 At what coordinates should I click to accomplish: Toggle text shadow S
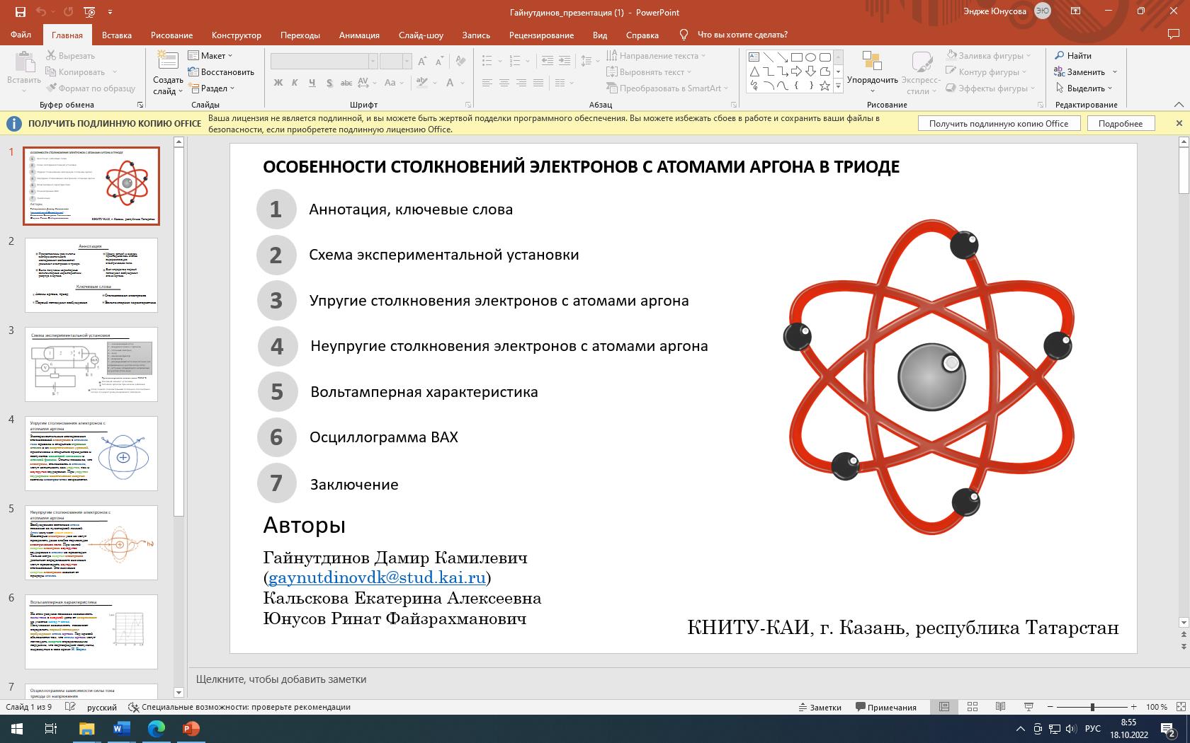(329, 83)
